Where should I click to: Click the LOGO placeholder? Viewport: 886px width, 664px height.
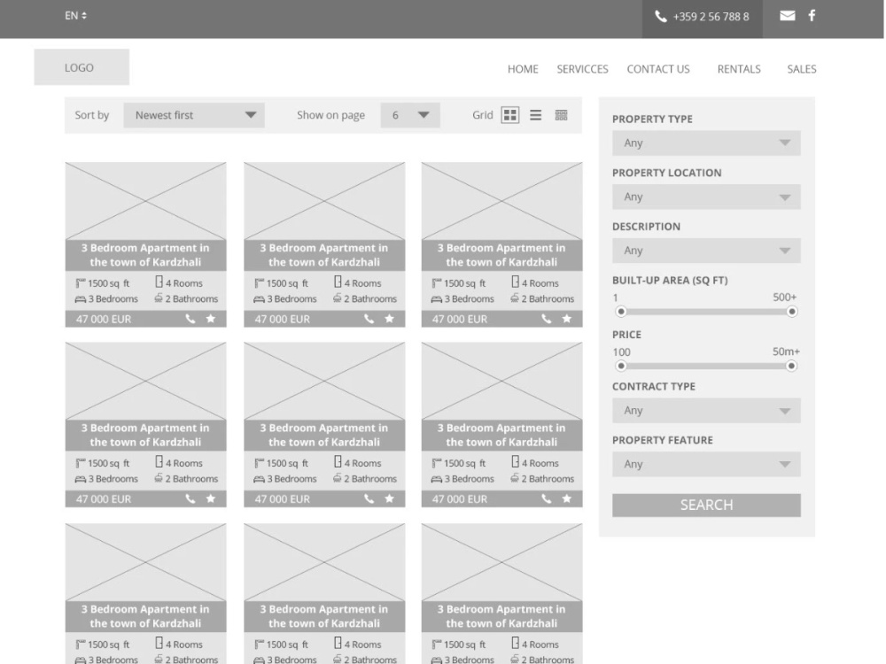(x=82, y=67)
